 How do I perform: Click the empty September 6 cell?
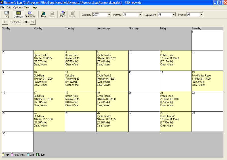(144, 61)
